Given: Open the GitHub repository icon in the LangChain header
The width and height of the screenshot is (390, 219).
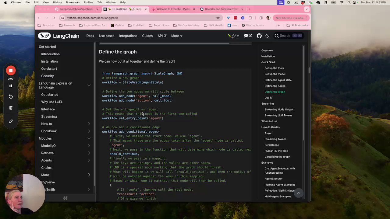Looking at the screenshot, I should pyautogui.click(x=259, y=36).
